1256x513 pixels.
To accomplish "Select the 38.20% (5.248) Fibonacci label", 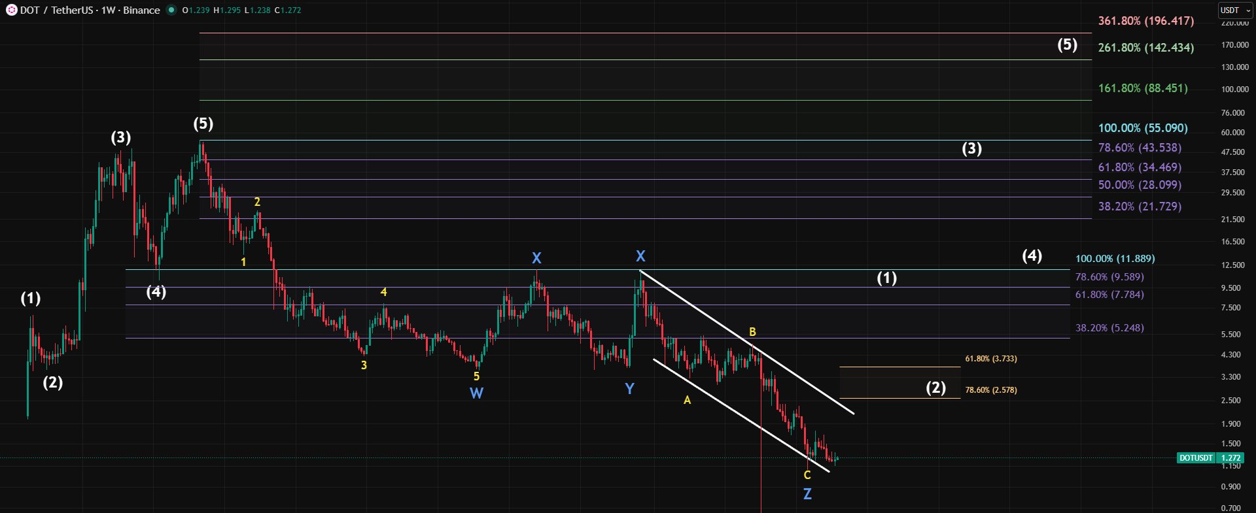I will (x=1109, y=328).
